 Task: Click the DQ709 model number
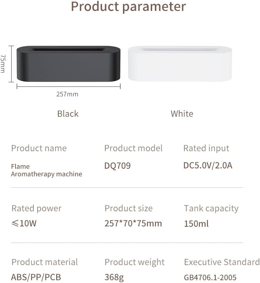(x=117, y=166)
